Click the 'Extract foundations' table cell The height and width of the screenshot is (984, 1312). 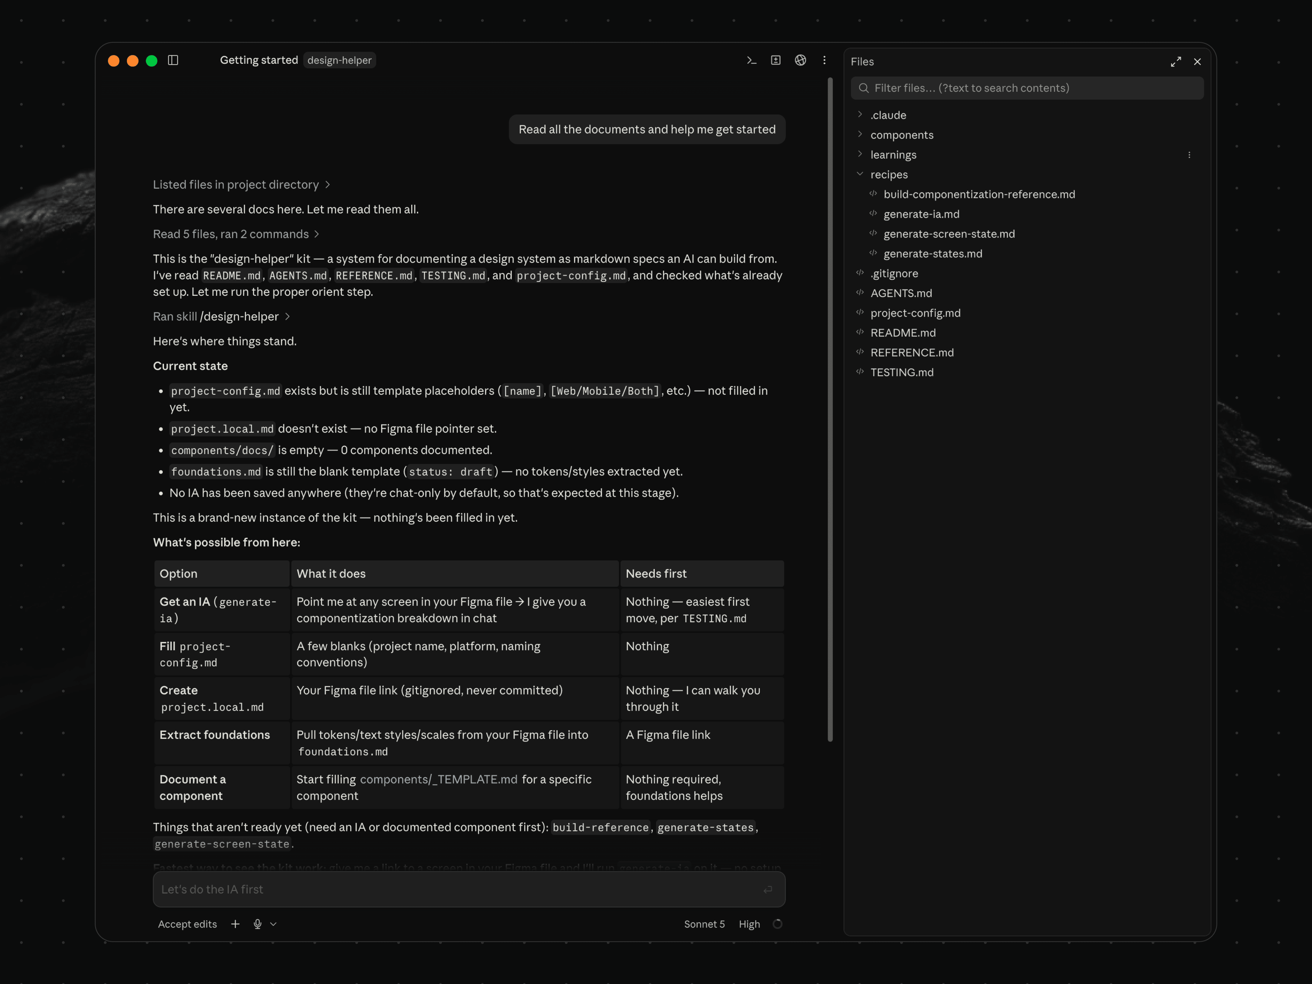coord(222,743)
